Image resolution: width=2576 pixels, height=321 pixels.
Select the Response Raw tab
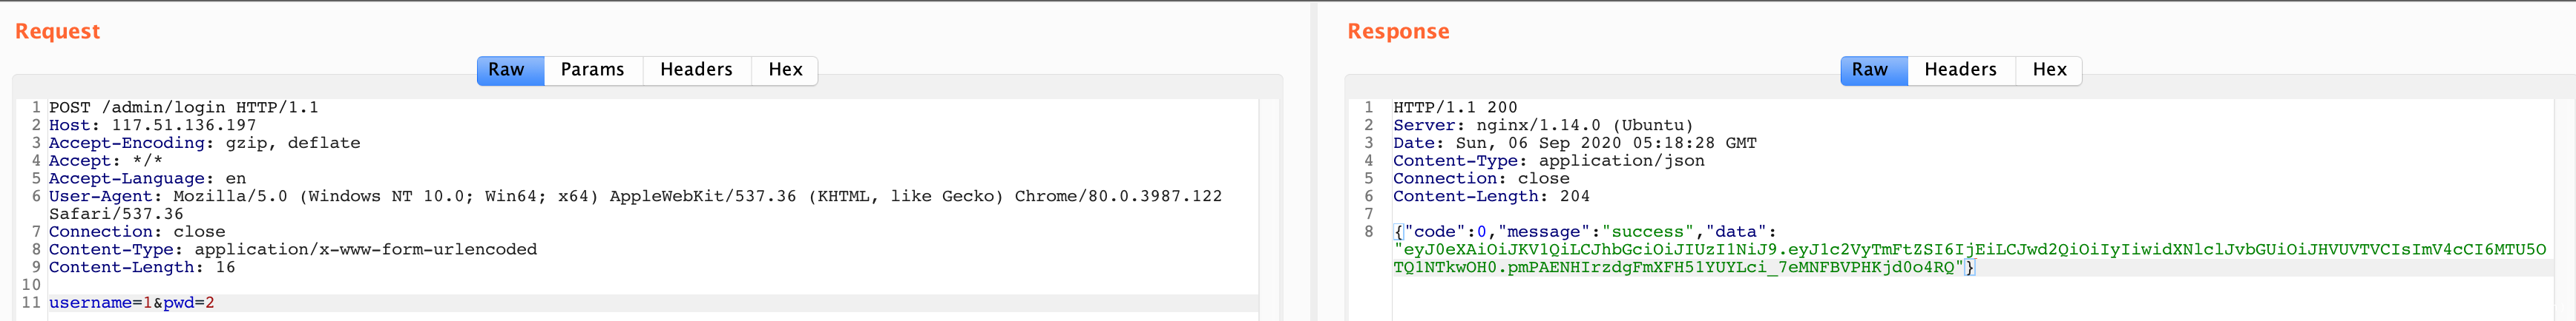point(1869,70)
